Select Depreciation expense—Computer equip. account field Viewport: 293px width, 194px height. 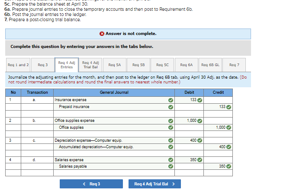click(114, 140)
